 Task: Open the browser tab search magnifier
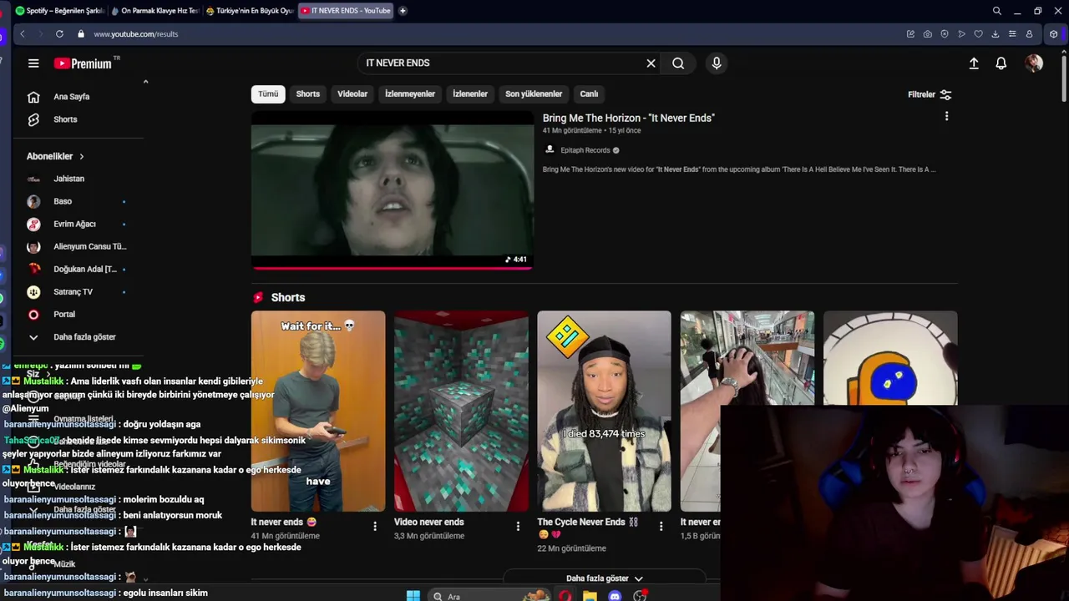996,11
